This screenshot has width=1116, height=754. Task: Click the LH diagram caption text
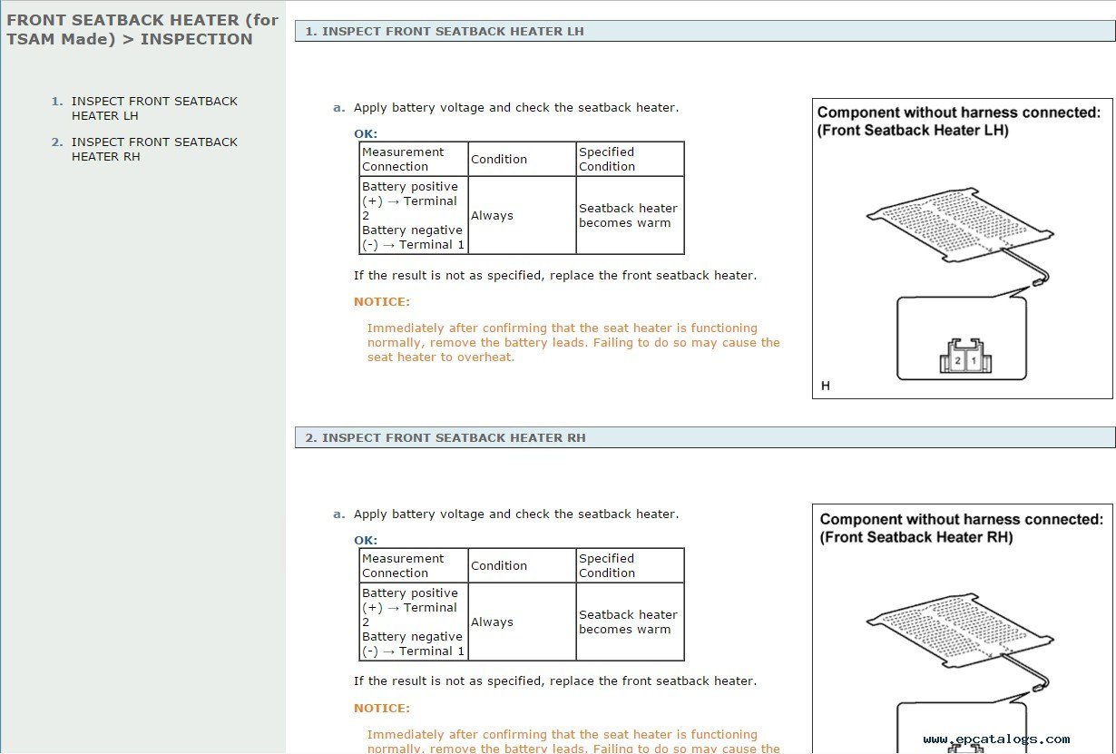pos(958,121)
